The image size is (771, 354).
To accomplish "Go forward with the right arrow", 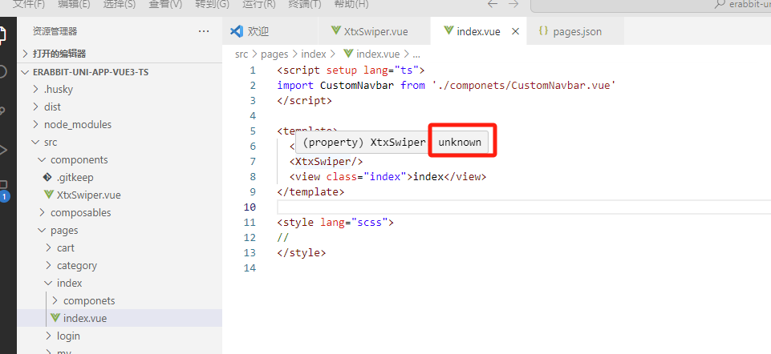I will (x=513, y=4).
